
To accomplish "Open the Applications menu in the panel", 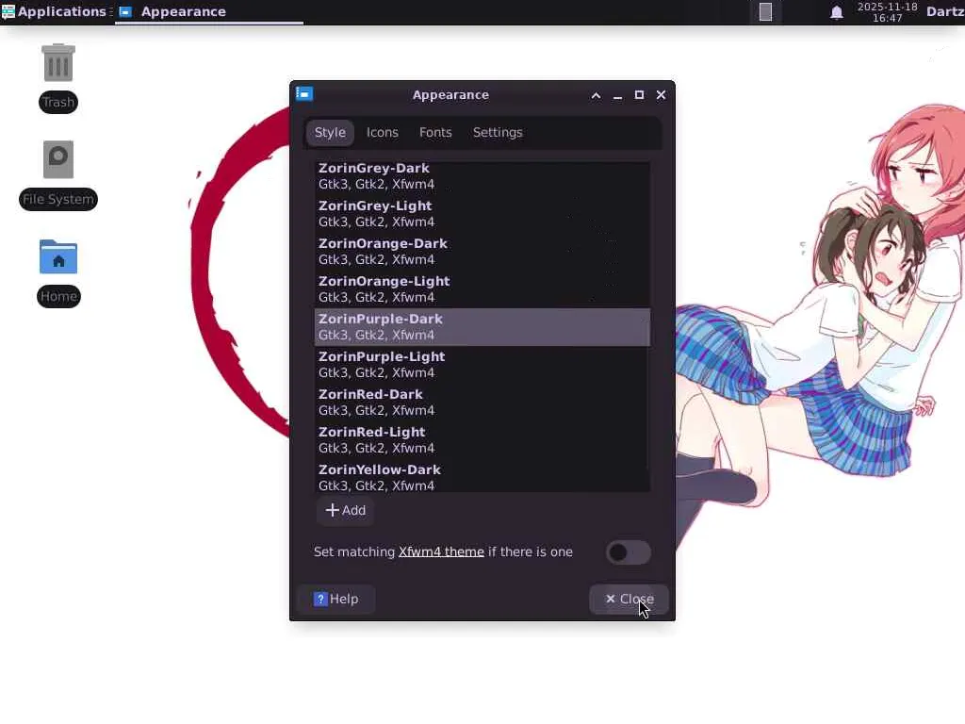I will (x=54, y=11).
